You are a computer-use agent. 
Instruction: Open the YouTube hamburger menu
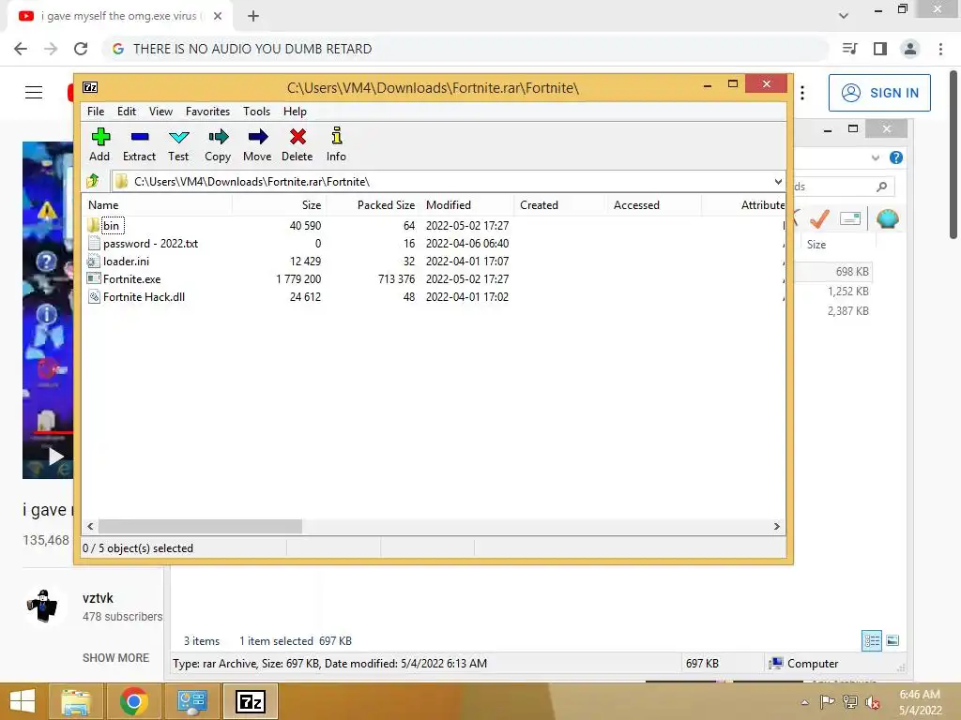coord(34,93)
